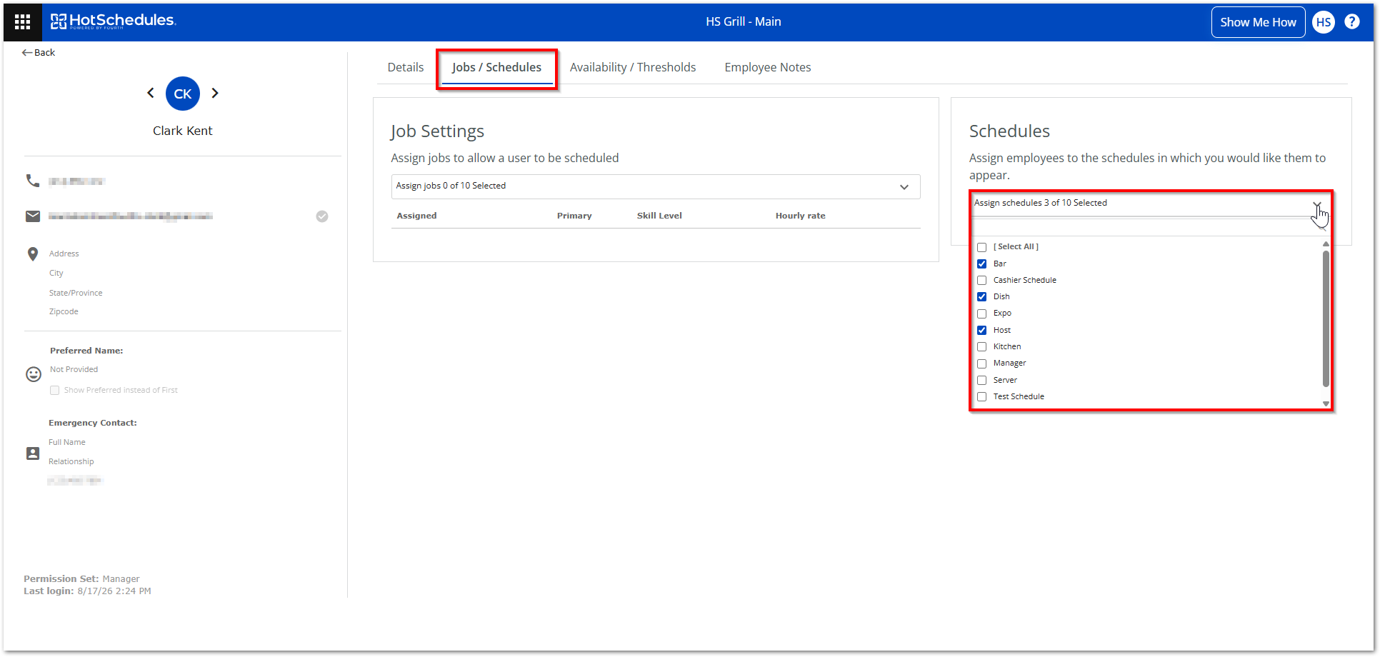Image resolution: width=1380 pixels, height=657 pixels.
Task: Uncheck the Bar schedule checkbox
Action: point(982,264)
